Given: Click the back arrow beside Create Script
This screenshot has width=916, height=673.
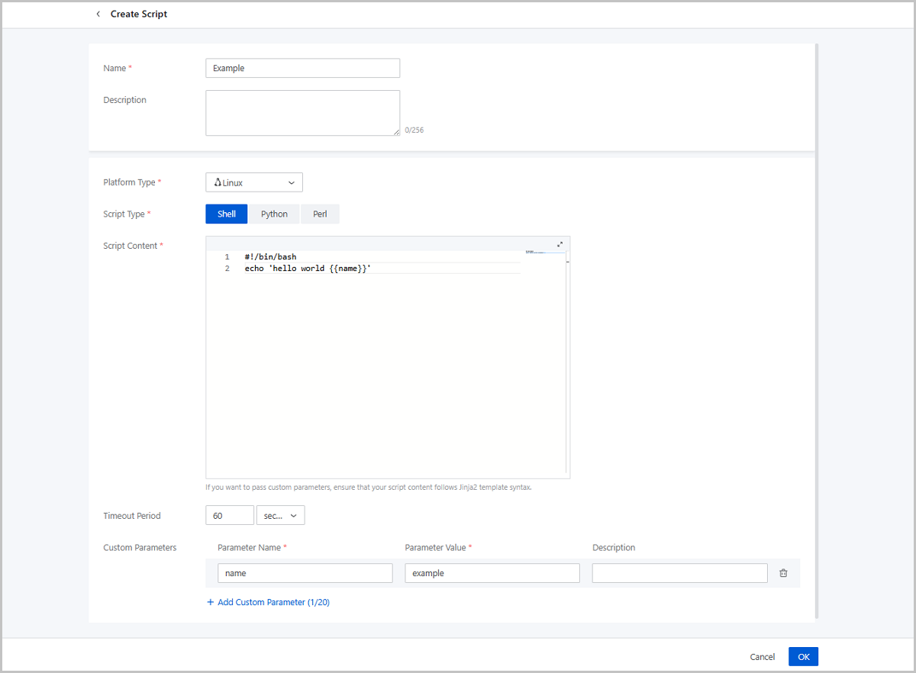Looking at the screenshot, I should [98, 14].
